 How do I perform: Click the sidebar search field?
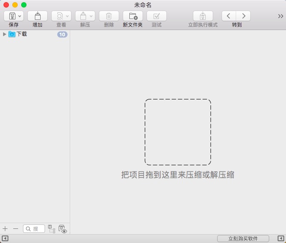click(x=34, y=228)
